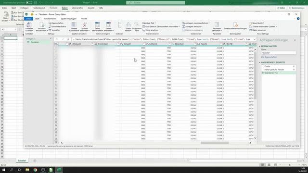Click the Alle Eigenschaften link

click(269, 57)
